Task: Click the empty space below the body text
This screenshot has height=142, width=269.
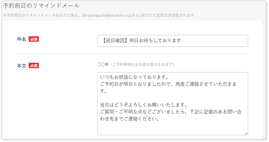Action: (x=171, y=129)
